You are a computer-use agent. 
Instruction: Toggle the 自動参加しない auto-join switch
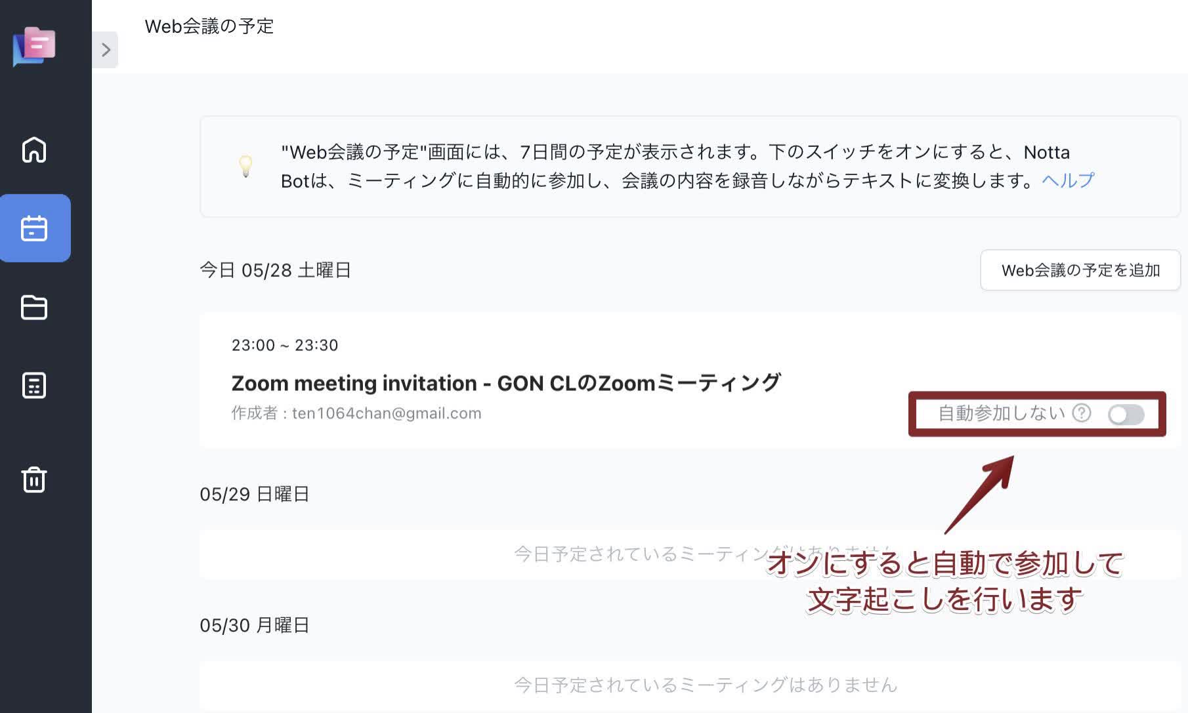point(1126,415)
